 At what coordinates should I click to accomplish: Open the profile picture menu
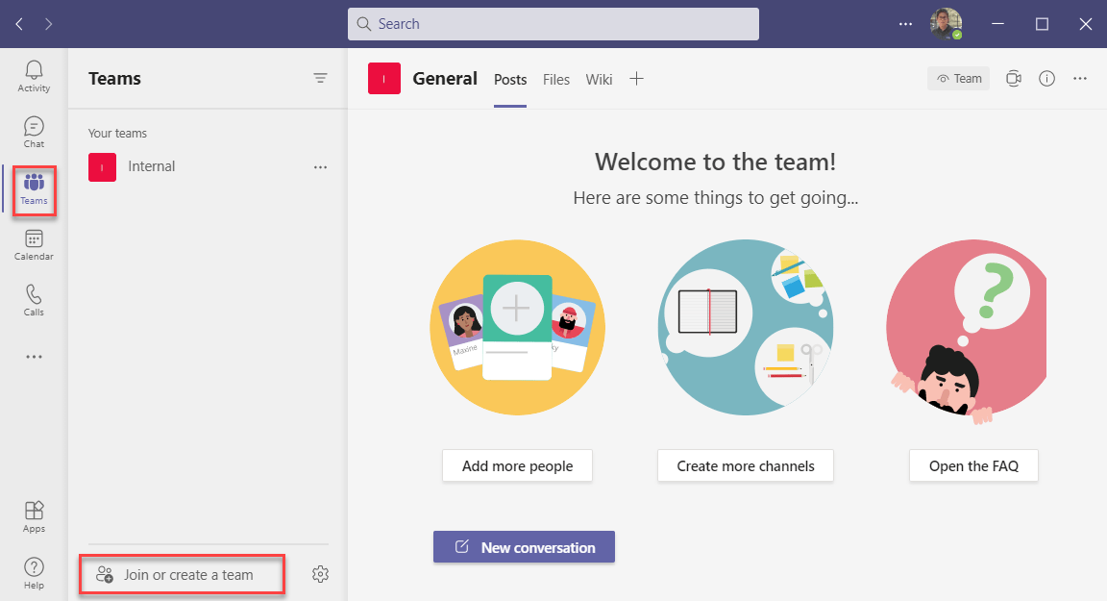(946, 24)
